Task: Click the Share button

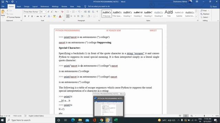Action: click(x=213, y=6)
